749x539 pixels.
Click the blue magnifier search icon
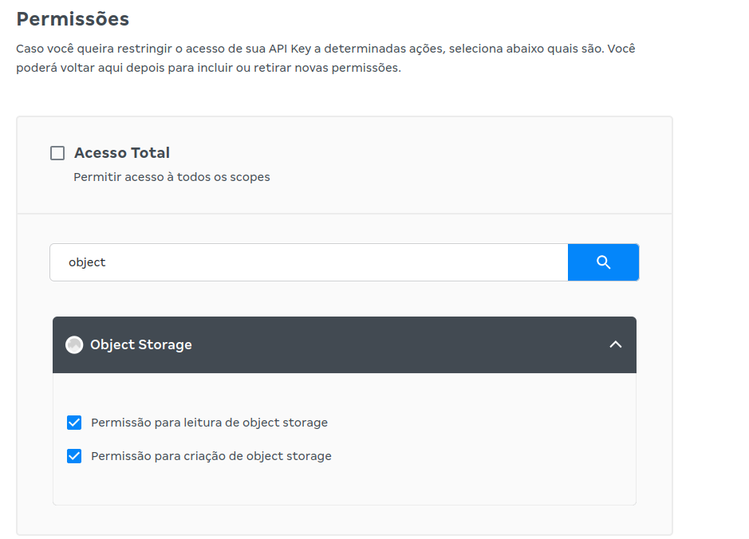(x=603, y=262)
